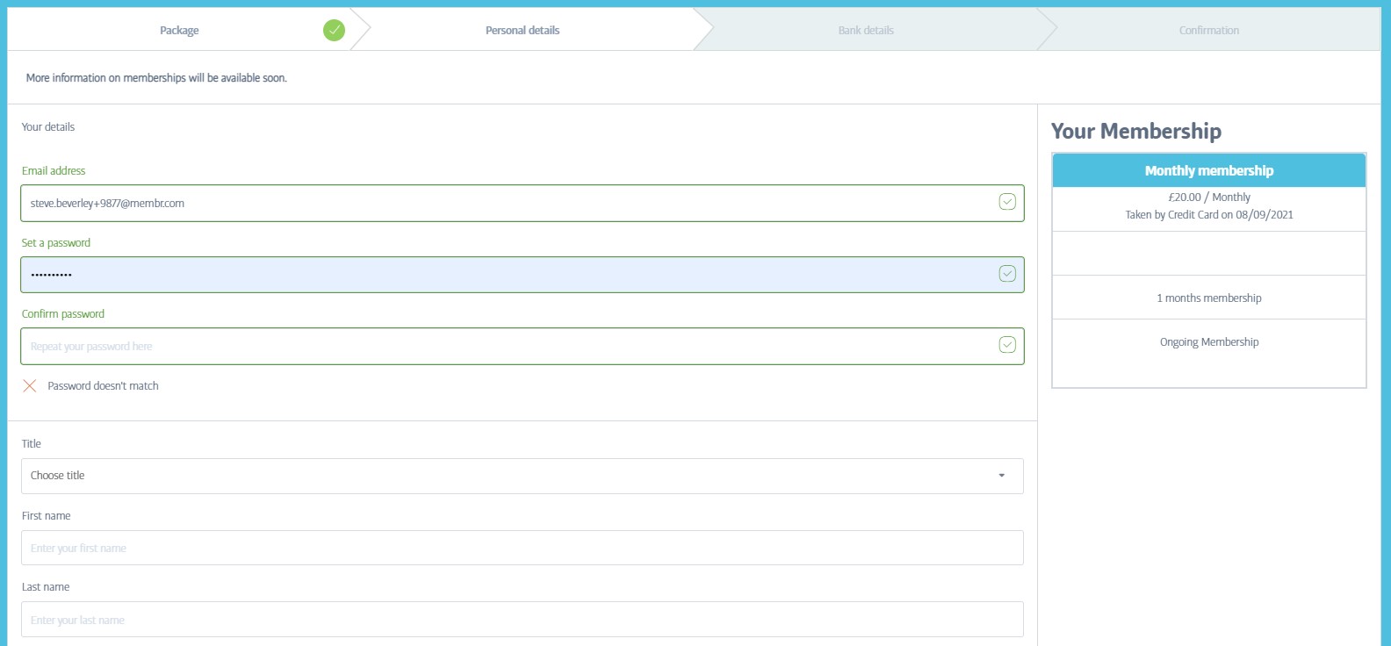Screen dimensions: 1391x646
Task: Click the 'Last name' field label
Action: coord(46,587)
